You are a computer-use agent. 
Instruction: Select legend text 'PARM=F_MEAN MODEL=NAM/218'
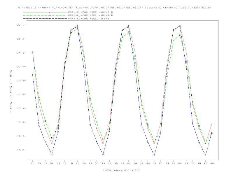(x=90, y=15)
